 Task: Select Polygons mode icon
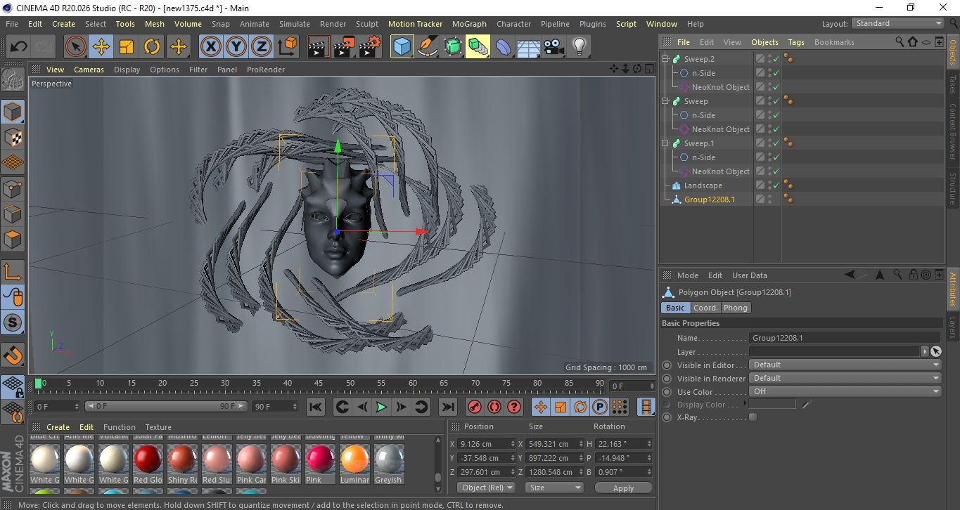pyautogui.click(x=13, y=239)
